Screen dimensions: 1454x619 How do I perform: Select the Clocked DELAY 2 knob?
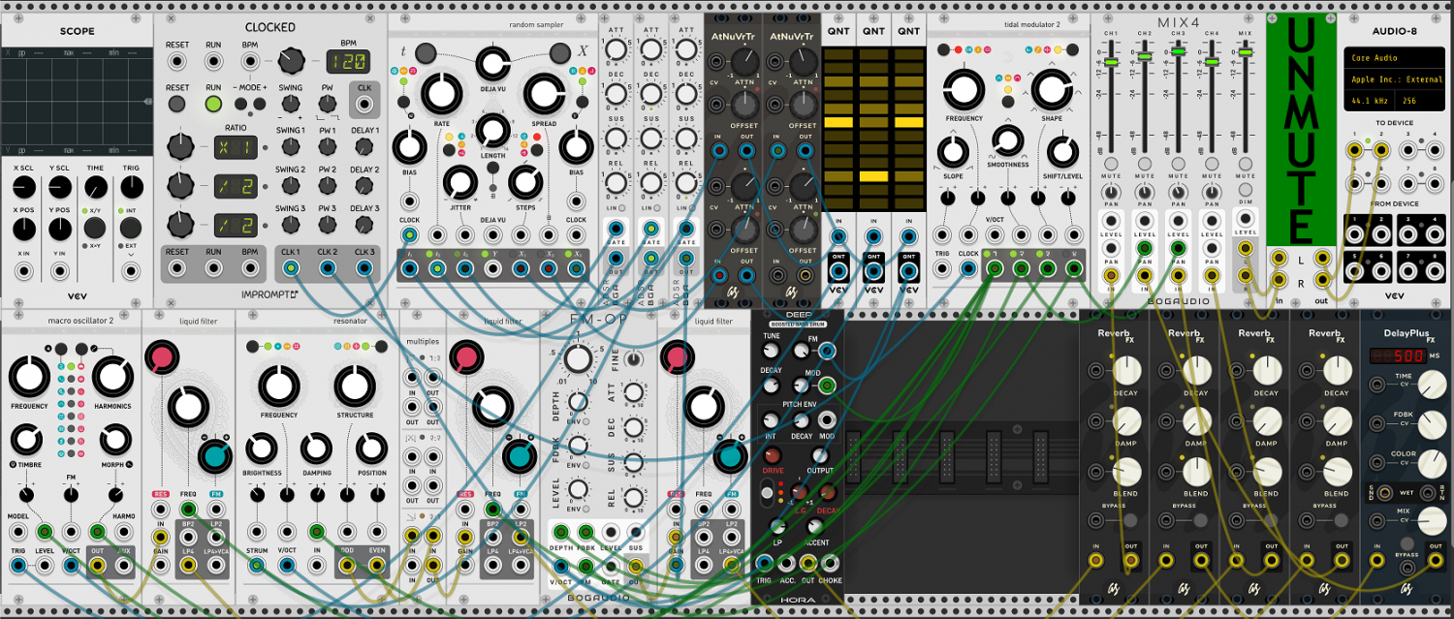[364, 187]
